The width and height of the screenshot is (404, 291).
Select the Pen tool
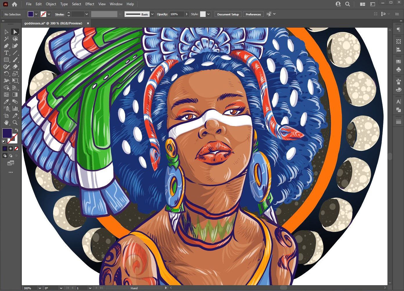(6, 46)
